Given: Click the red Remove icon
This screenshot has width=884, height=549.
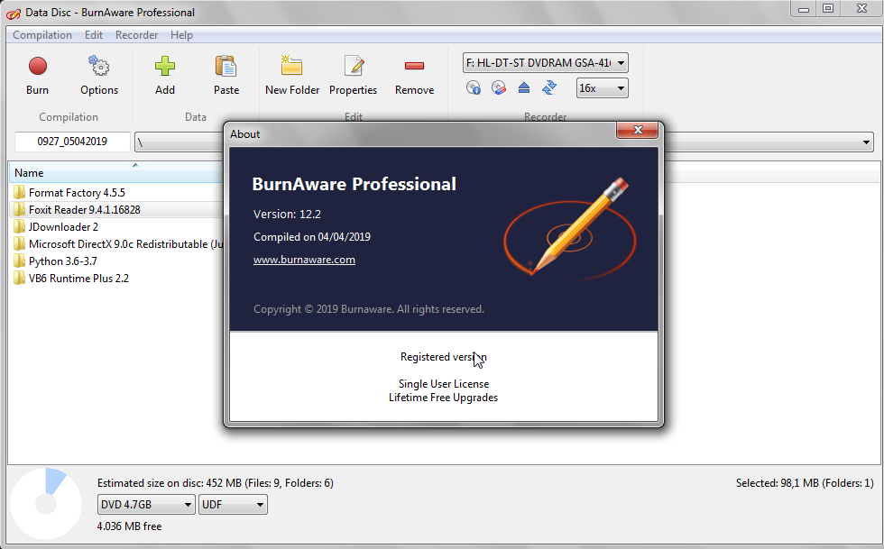Looking at the screenshot, I should pyautogui.click(x=414, y=66).
